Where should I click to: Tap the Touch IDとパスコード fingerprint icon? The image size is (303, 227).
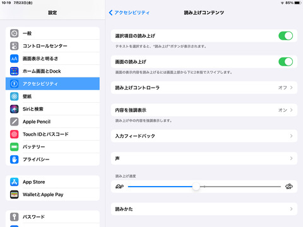(x=15, y=134)
